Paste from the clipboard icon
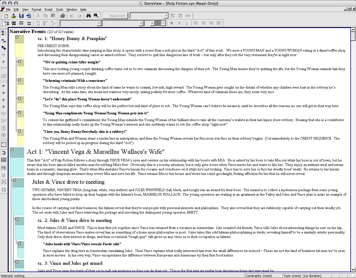This screenshot has height=278, width=356. pos(53,16)
